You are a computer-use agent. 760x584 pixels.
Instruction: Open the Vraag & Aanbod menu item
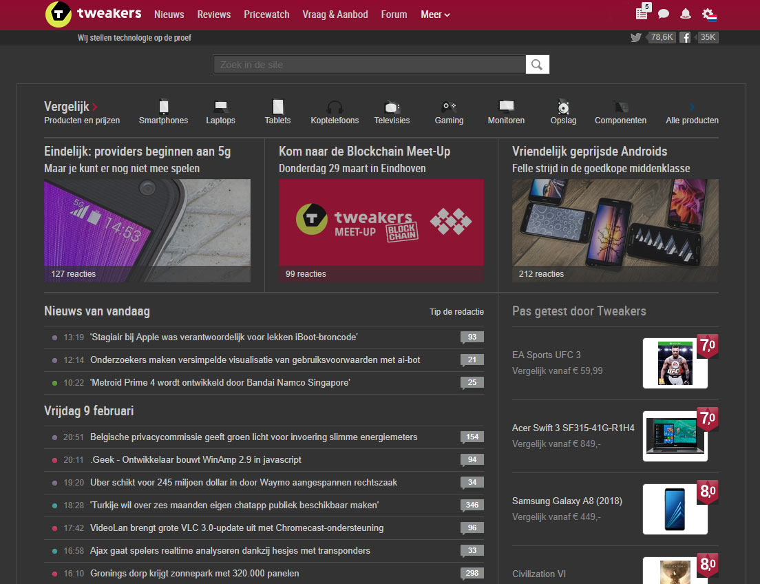coord(335,14)
